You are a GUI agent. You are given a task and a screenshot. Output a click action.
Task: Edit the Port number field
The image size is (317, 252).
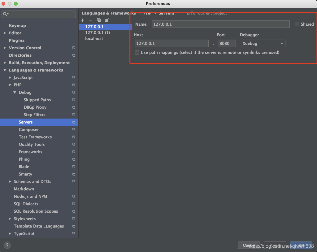pyautogui.click(x=227, y=43)
